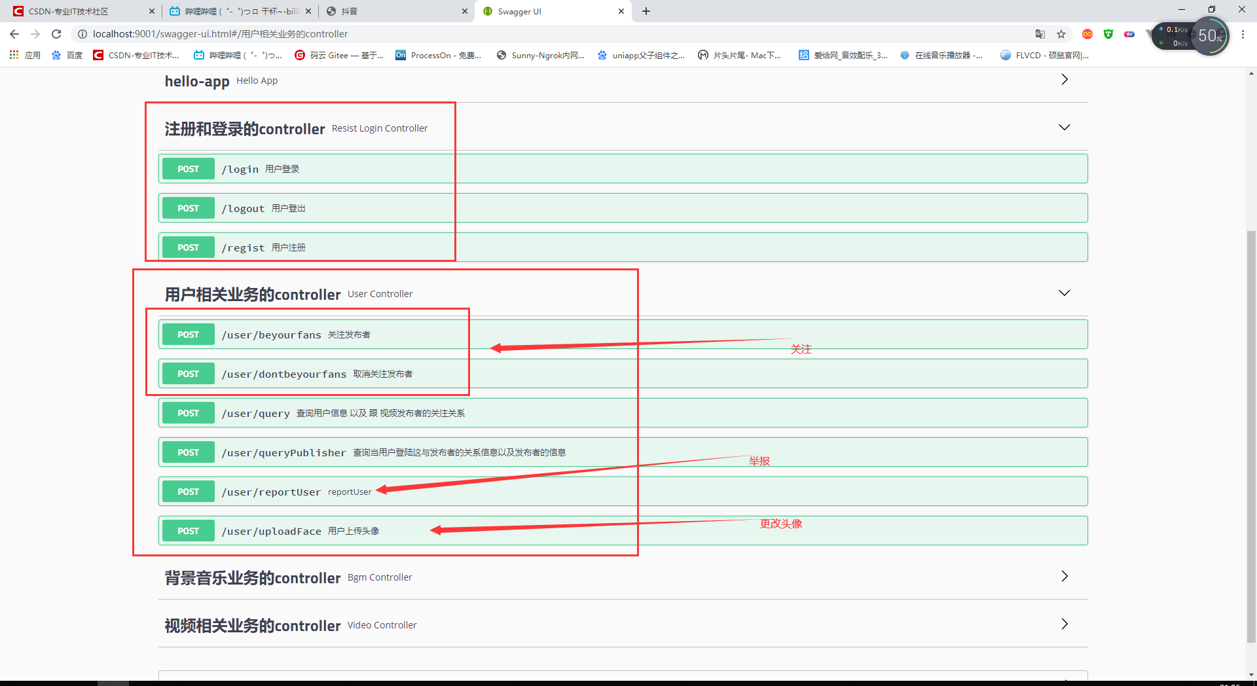The image size is (1257, 686).
Task: Go back with browser back arrow
Action: click(14, 34)
